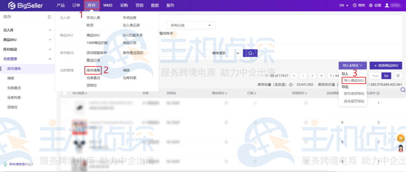Open the 库存清单是什么 help link

tap(21, 164)
